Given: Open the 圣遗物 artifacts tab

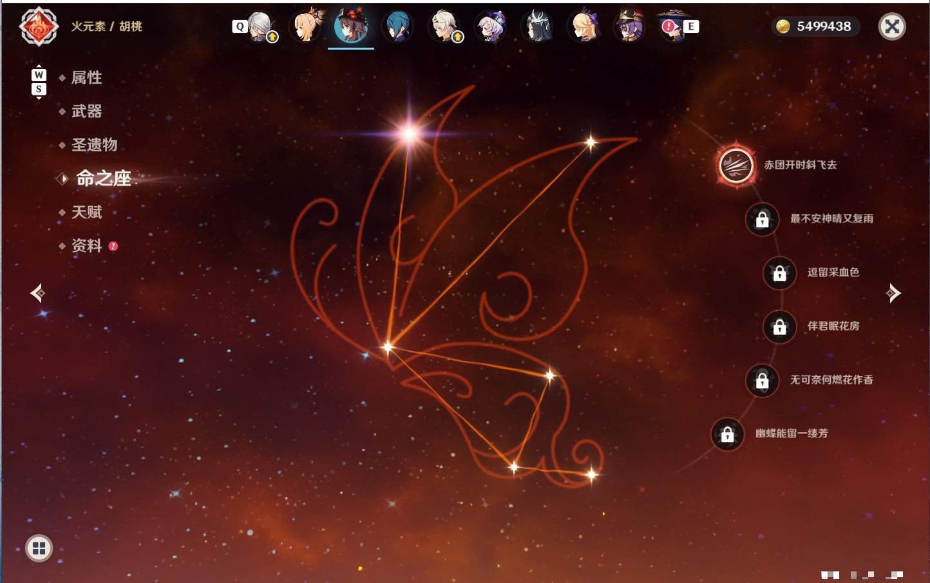Looking at the screenshot, I should [94, 145].
